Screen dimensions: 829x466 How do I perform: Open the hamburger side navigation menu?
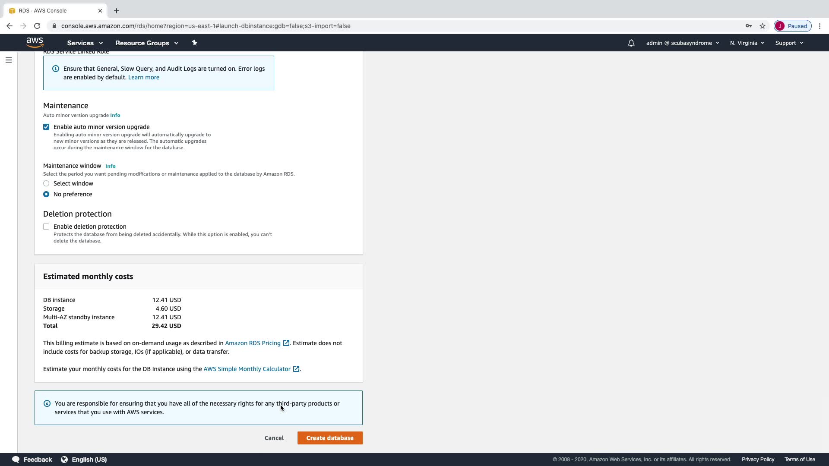point(9,60)
